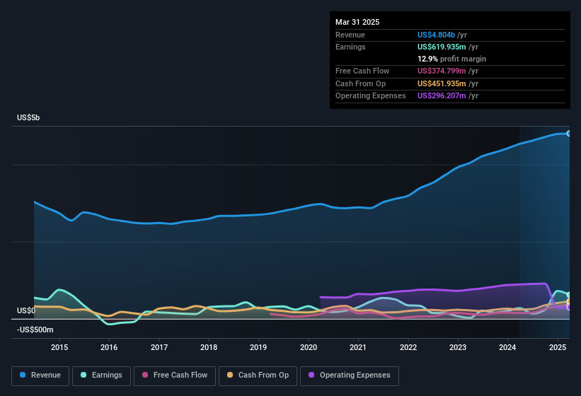581x396 pixels.
Task: Click the US$619.935m earnings value
Action: 442,47
